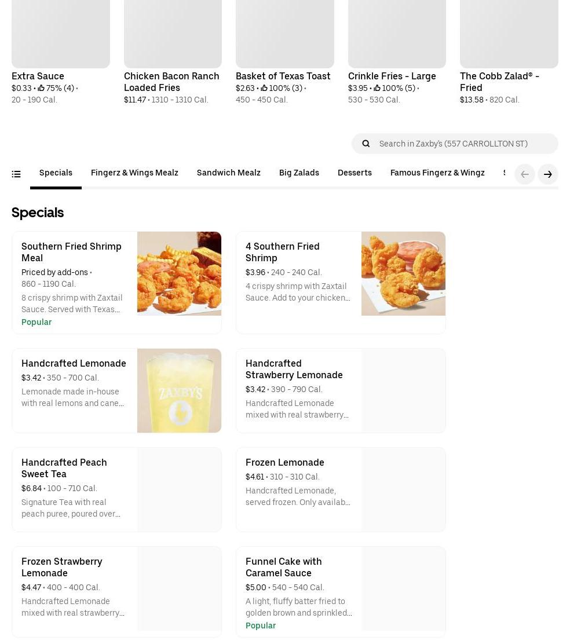This screenshot has width=570, height=640.
Task: Open Southern Fried Shrimp Meal photo
Action: pos(179,273)
